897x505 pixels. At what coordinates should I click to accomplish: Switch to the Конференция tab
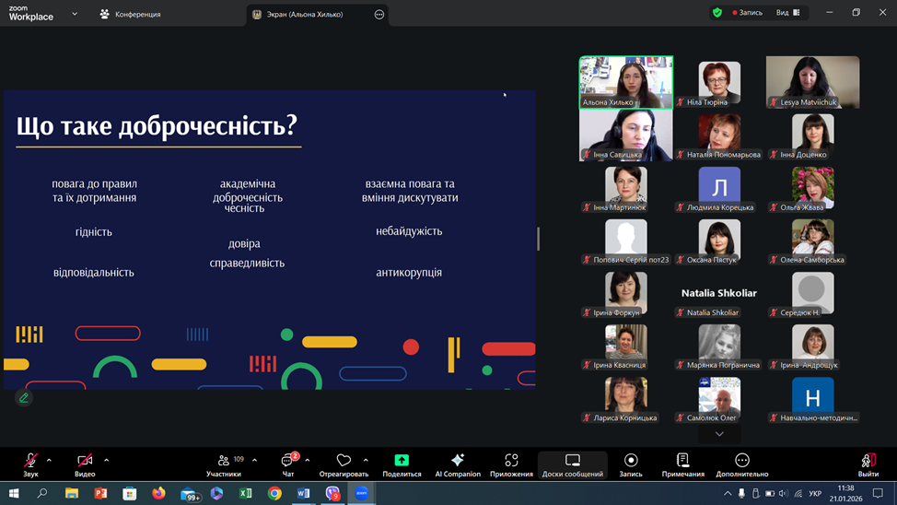[131, 14]
